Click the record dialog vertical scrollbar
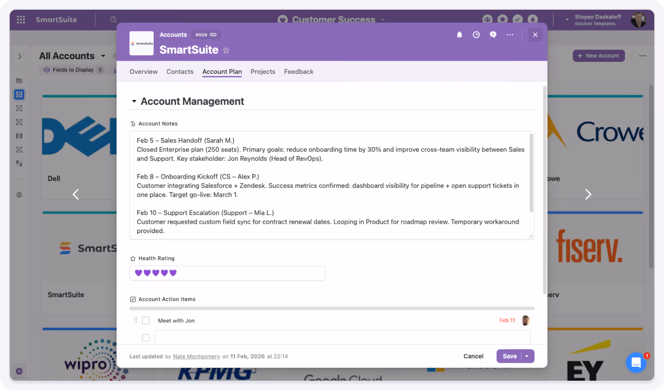 [x=544, y=190]
